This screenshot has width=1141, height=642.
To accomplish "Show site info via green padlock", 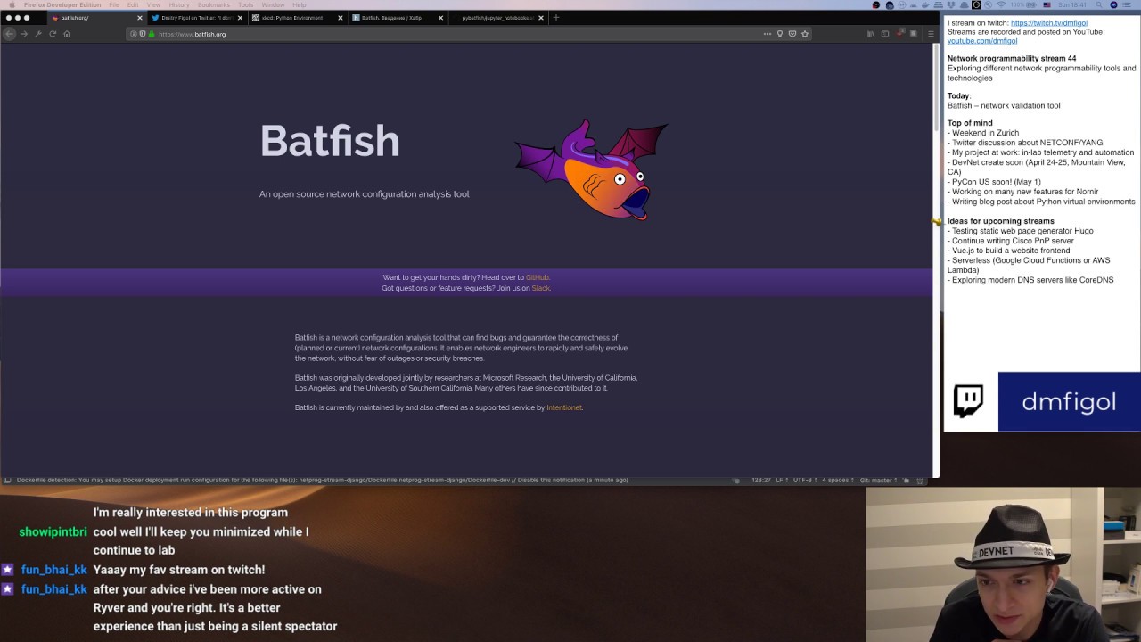I will point(152,34).
